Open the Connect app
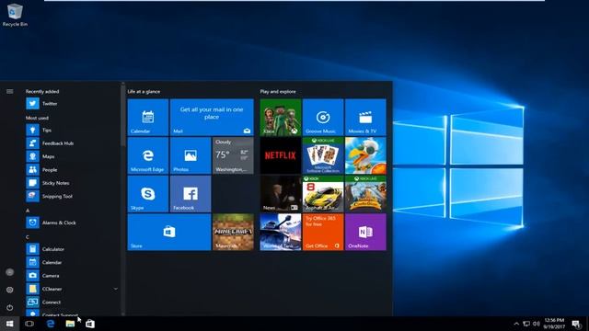Viewport: 589px width, 331px height. pyautogui.click(x=72, y=302)
